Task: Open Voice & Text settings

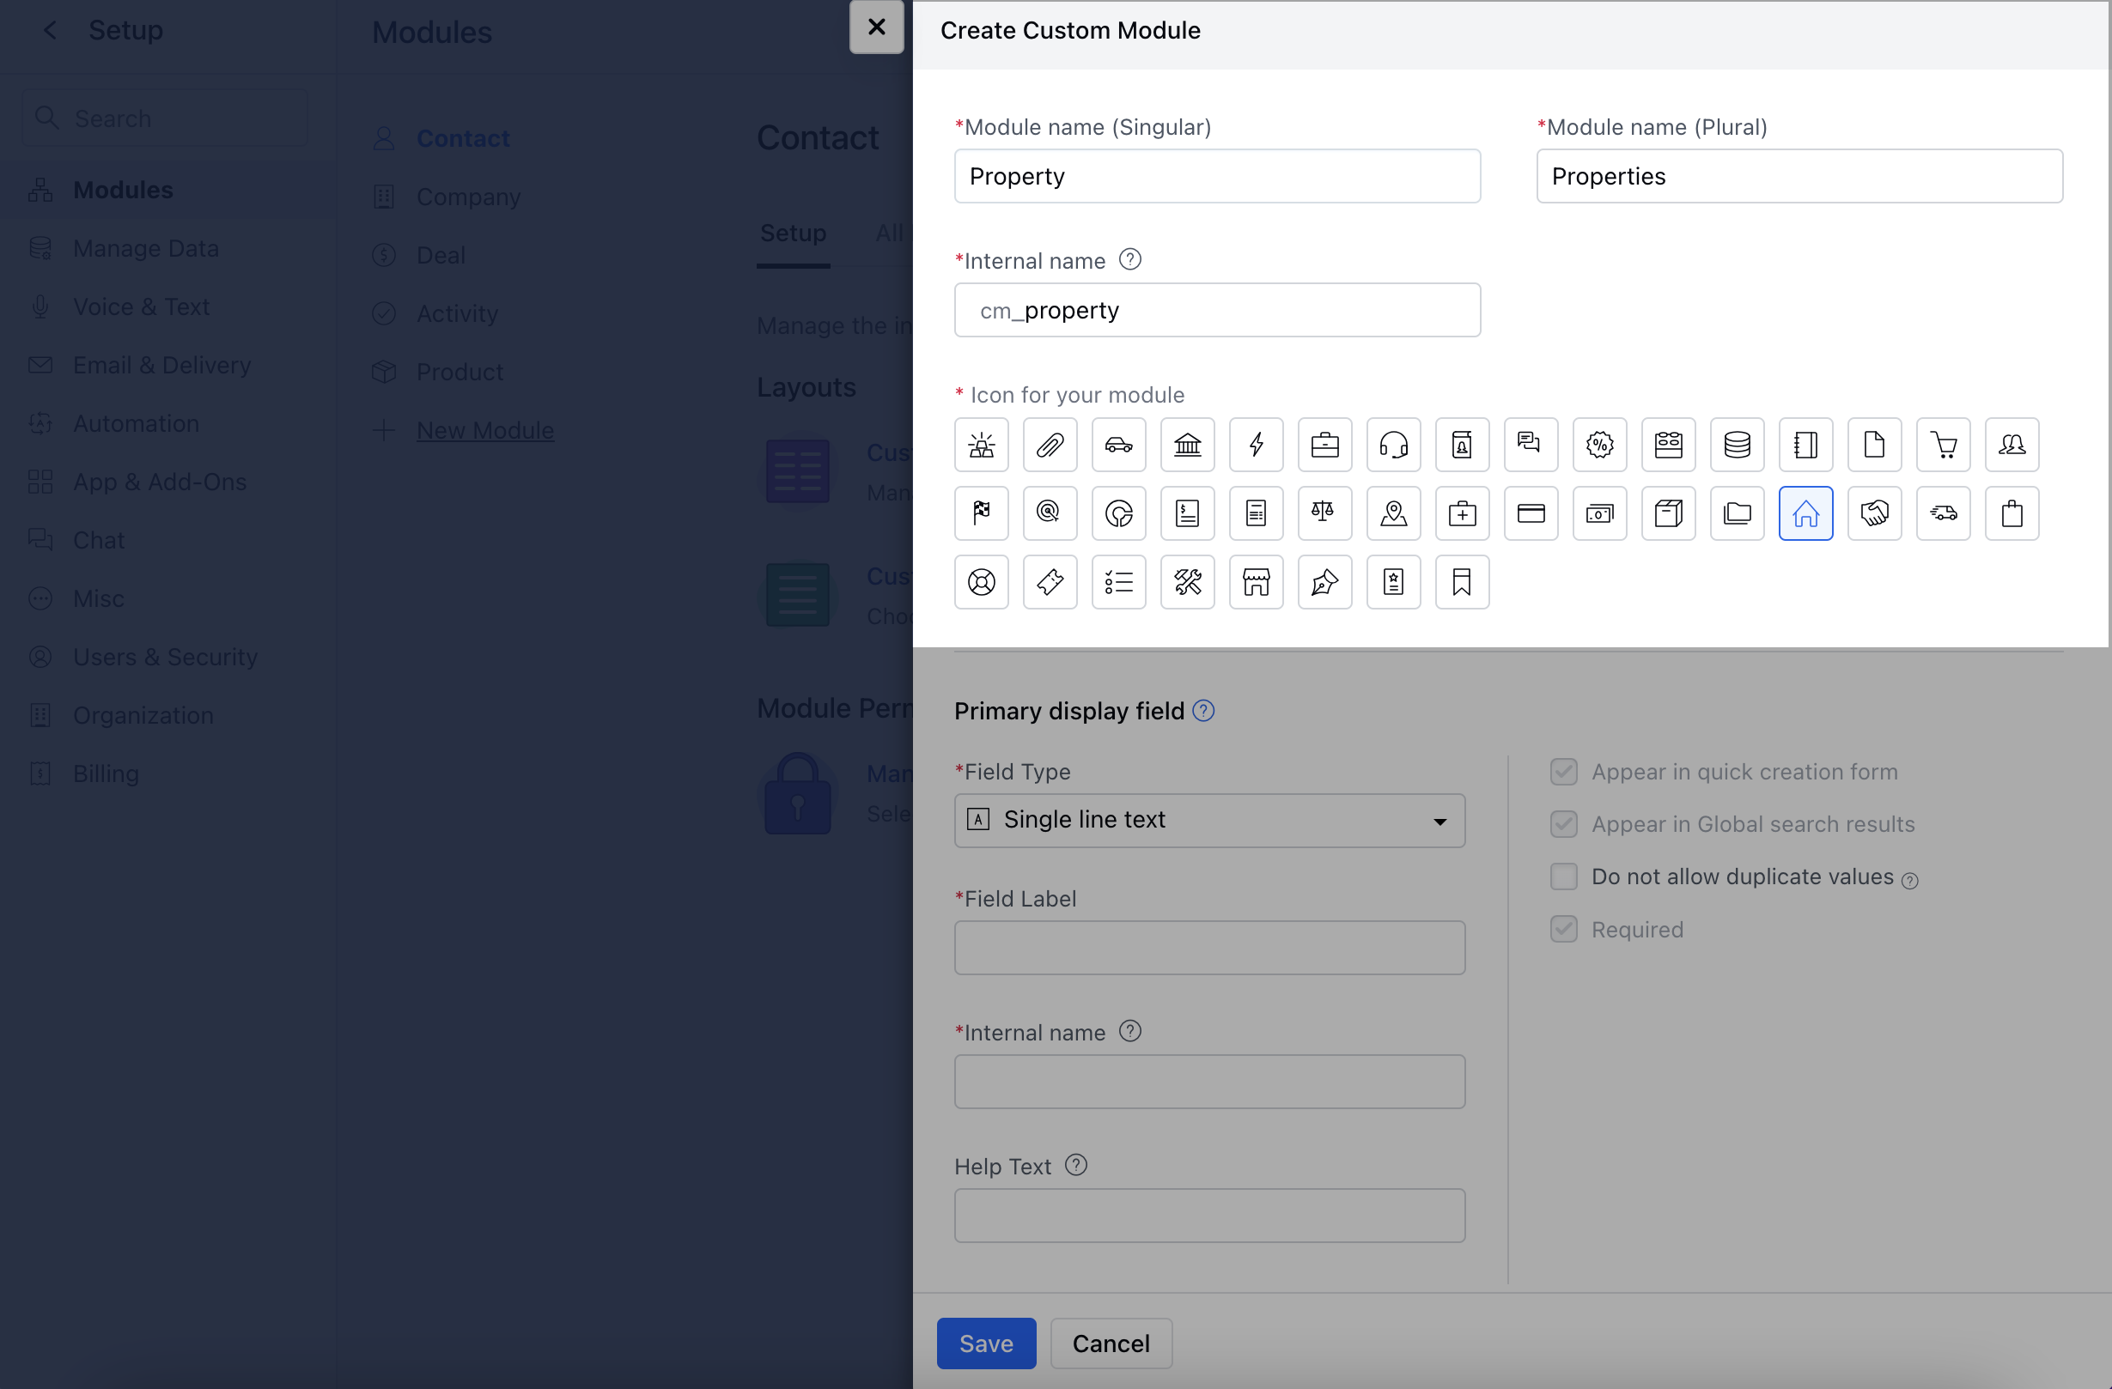Action: coord(141,306)
